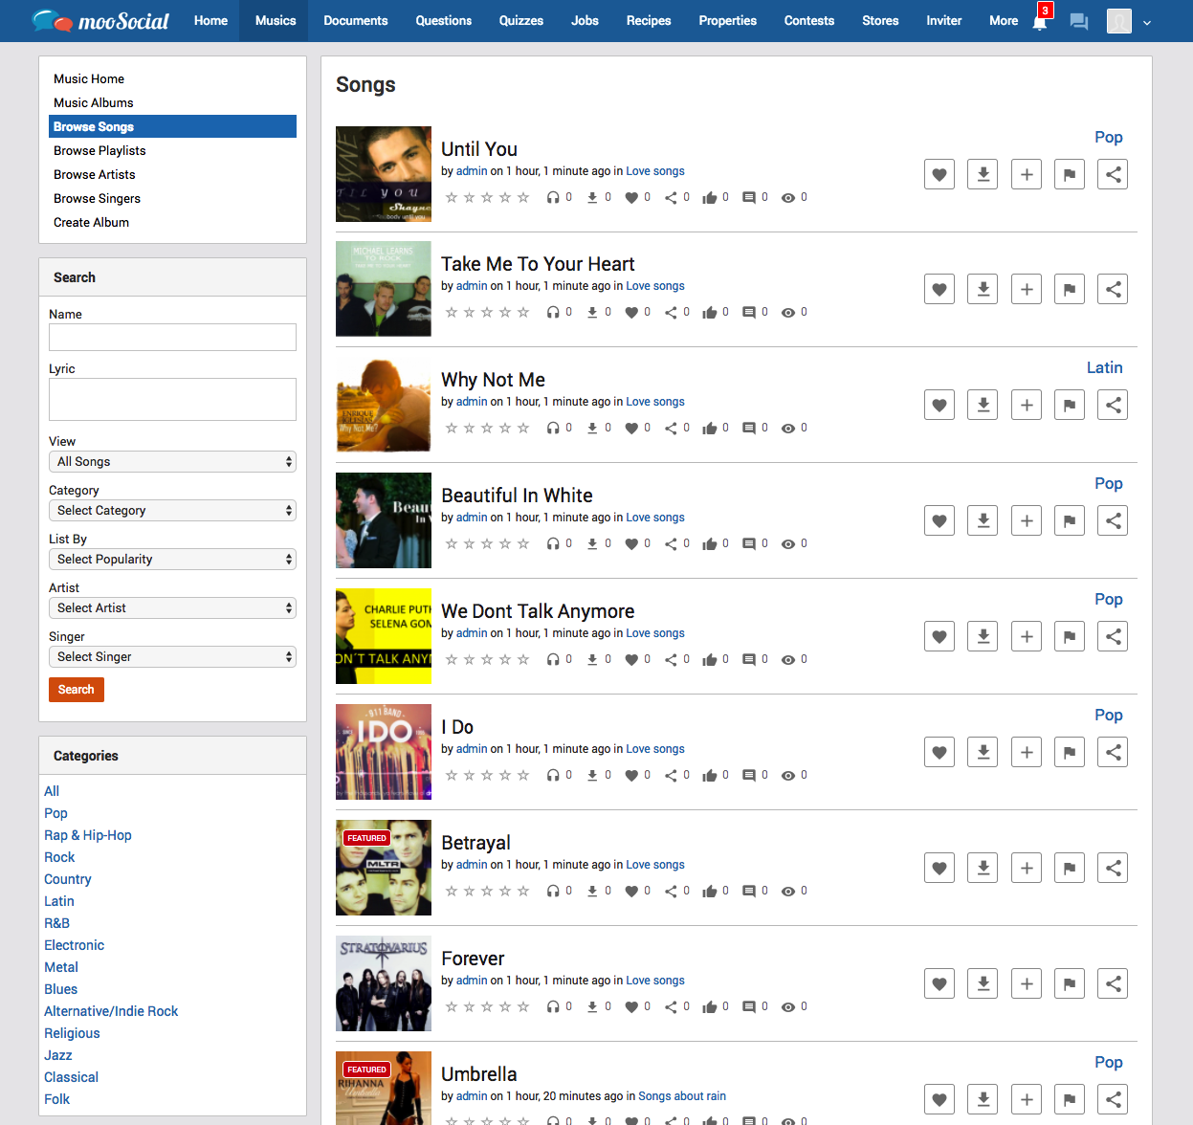Download Take Me To Your Heart
The height and width of the screenshot is (1125, 1193).
click(x=983, y=289)
